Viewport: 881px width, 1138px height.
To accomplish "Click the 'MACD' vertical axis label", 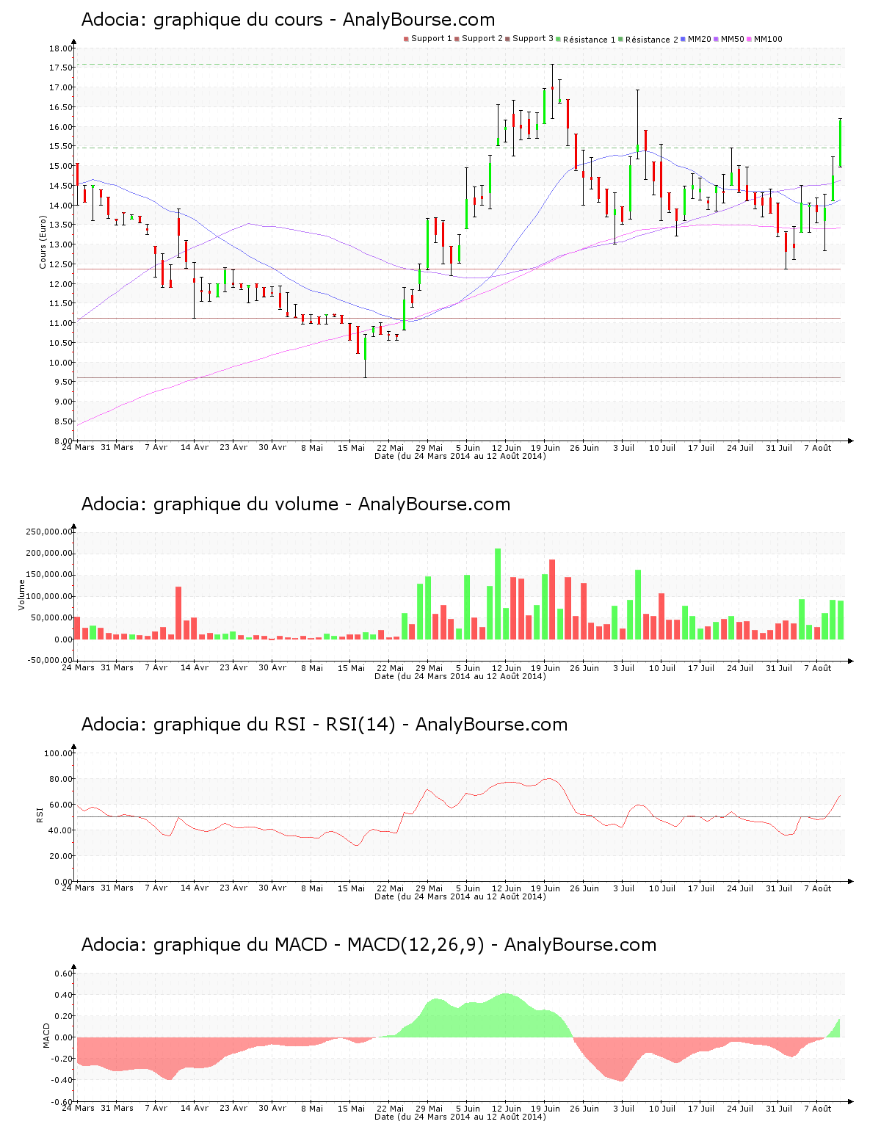I will [46, 1035].
